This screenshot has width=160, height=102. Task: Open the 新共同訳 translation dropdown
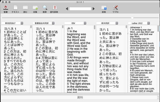pos(107,23)
